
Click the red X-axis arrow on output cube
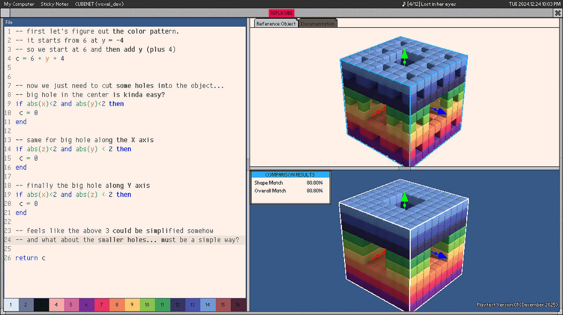pos(378,255)
